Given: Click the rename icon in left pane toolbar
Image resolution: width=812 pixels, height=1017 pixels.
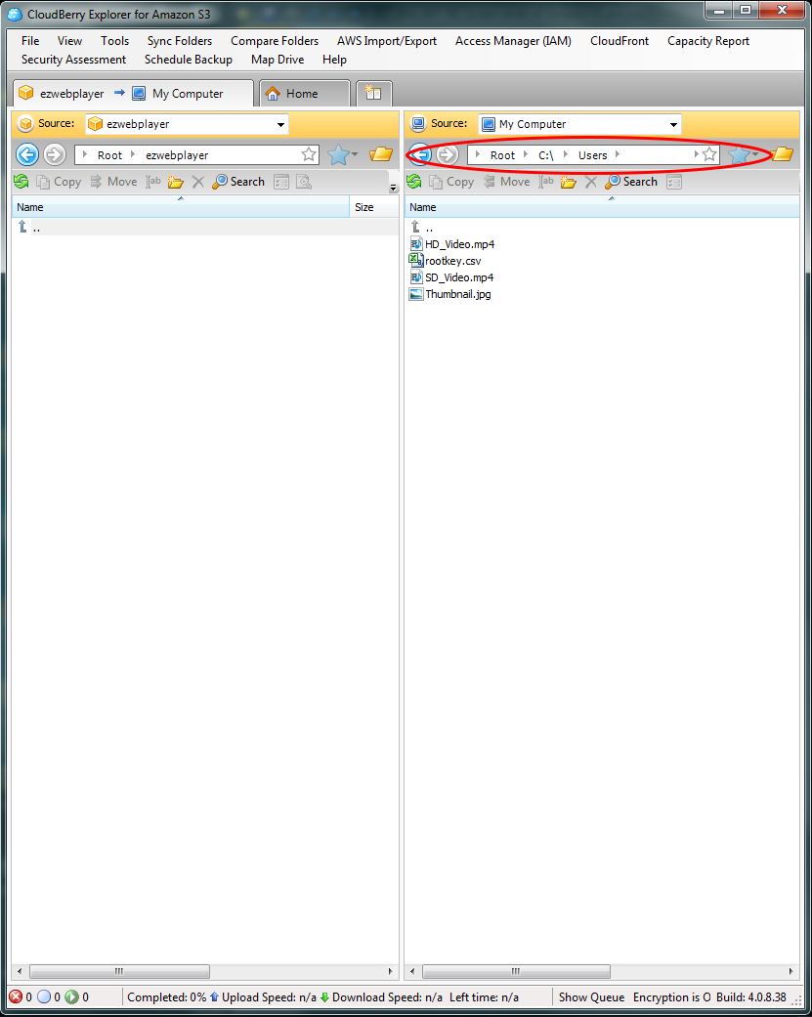Looking at the screenshot, I should (x=153, y=182).
